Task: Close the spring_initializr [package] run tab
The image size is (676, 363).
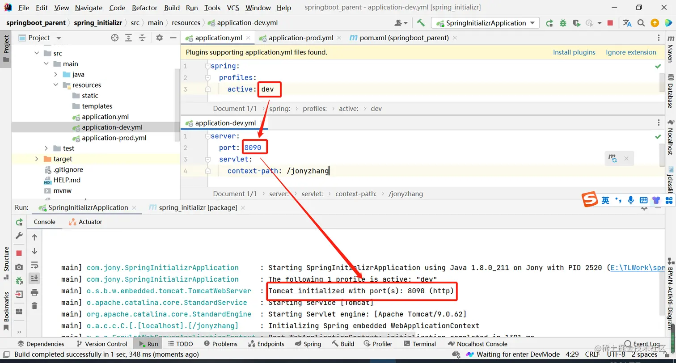Action: [x=243, y=207]
